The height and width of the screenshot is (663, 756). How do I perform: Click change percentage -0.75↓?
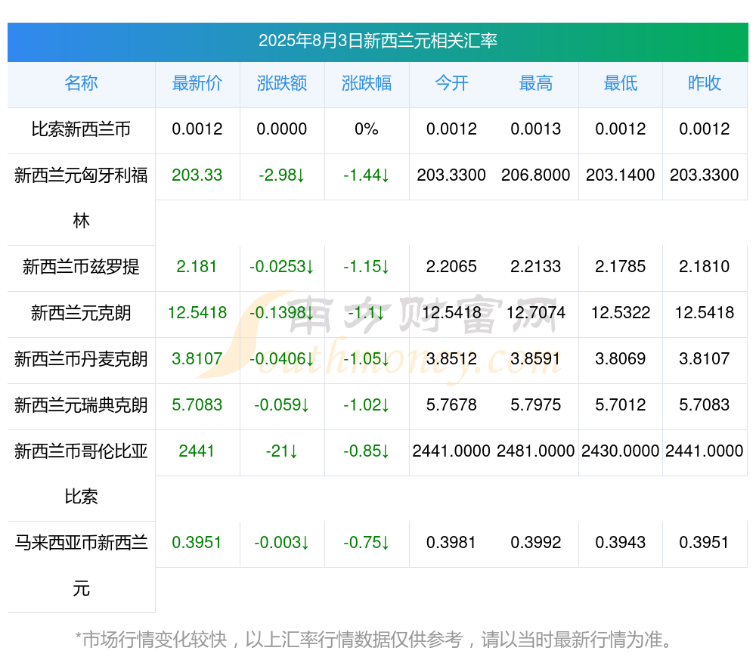click(367, 543)
